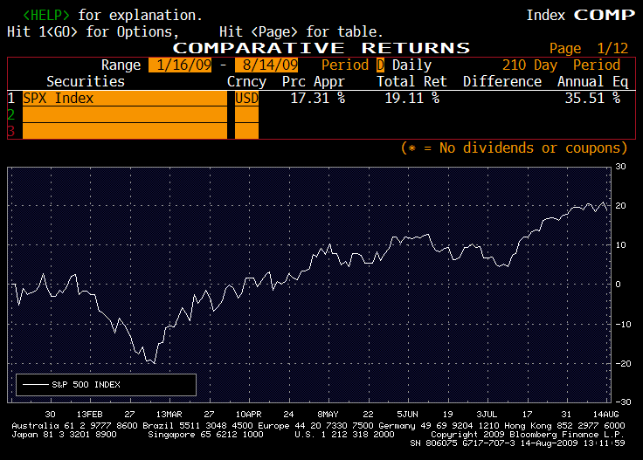Click the 5JUN date label on x-axis
This screenshot has width=643, height=460.
click(407, 414)
